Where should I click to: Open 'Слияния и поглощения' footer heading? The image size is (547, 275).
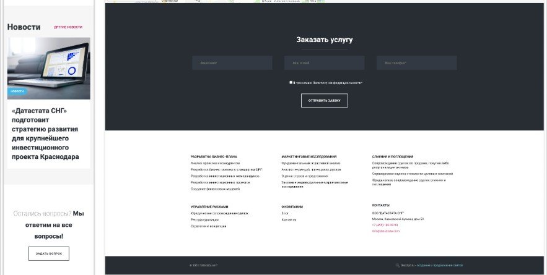pyautogui.click(x=393, y=156)
